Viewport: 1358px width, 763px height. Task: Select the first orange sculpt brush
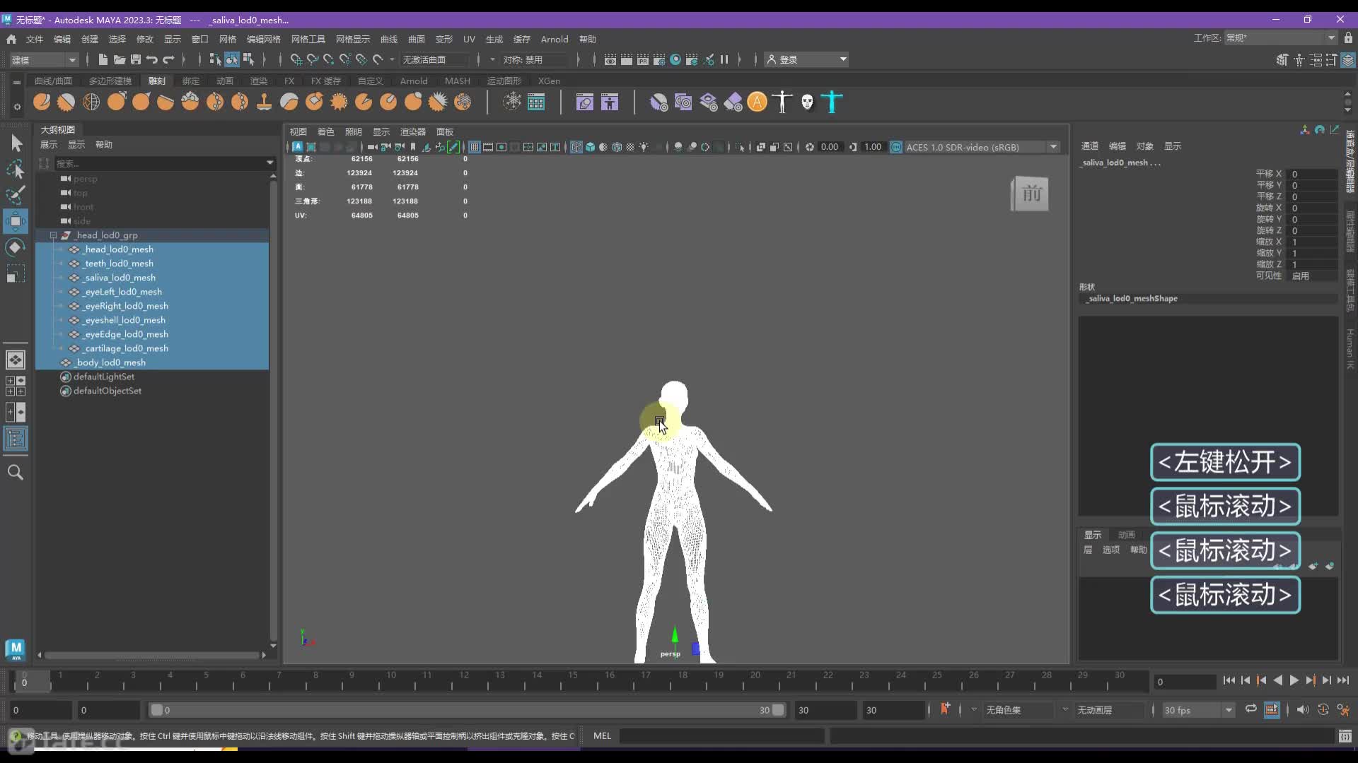tap(42, 102)
